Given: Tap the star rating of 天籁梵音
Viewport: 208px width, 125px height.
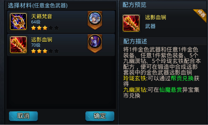Looking at the screenshot, I should 45,28.
